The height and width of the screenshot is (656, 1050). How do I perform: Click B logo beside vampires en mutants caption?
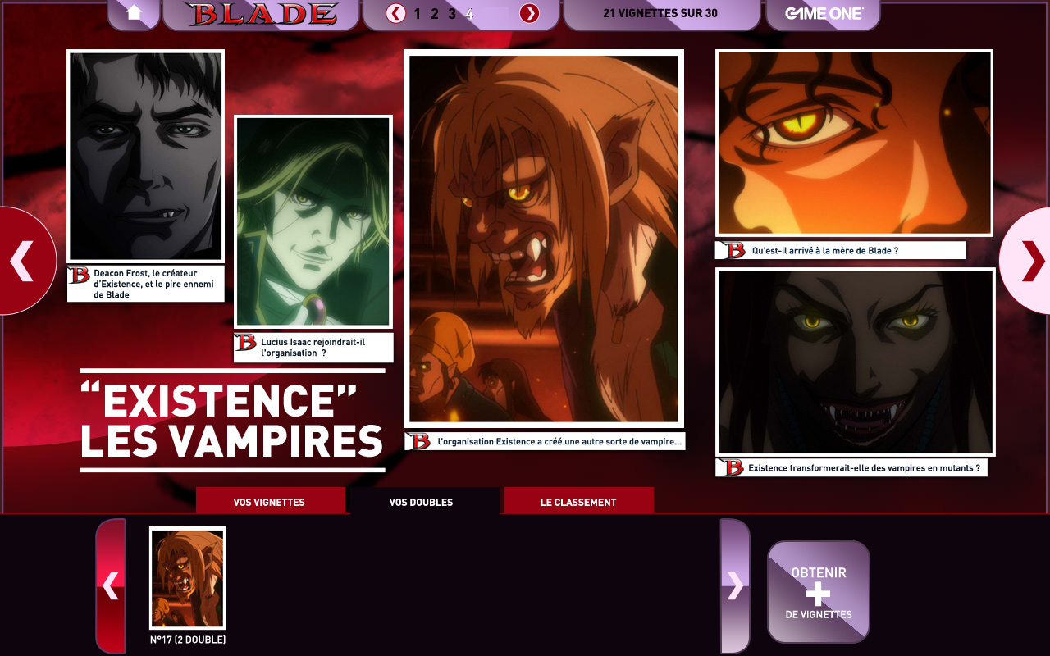732,467
